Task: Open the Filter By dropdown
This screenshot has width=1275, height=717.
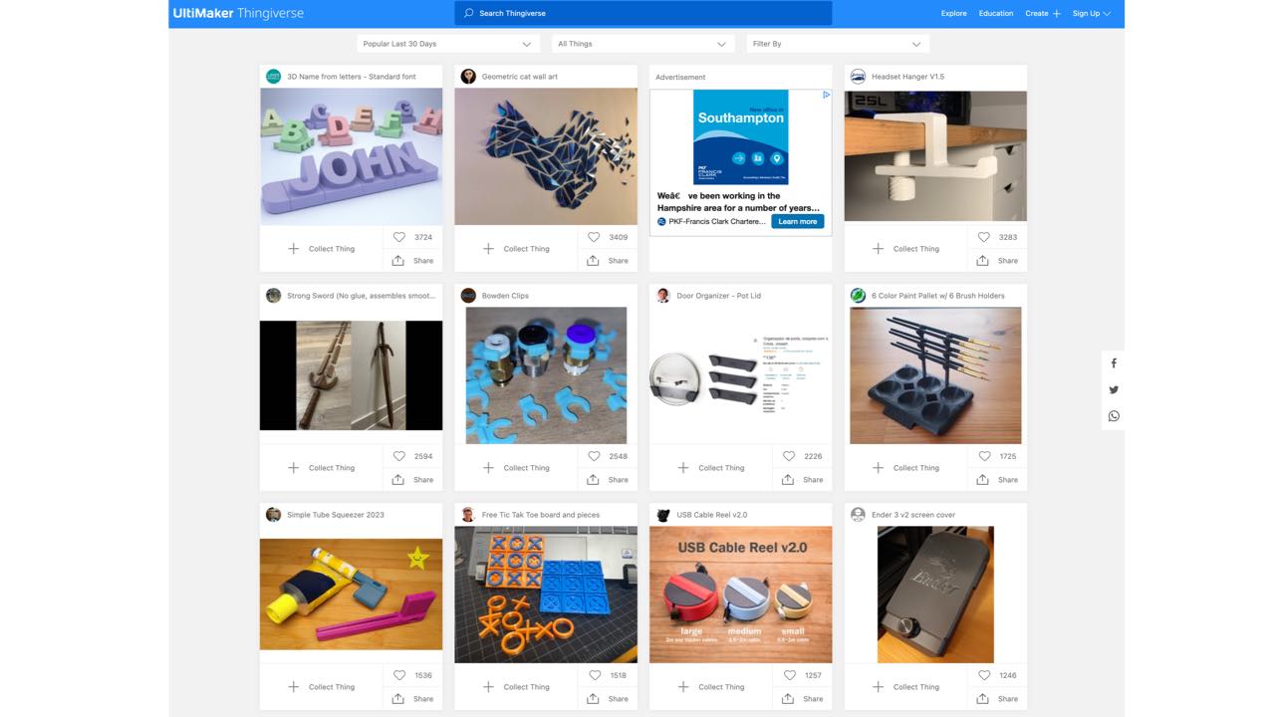Action: [x=837, y=43]
